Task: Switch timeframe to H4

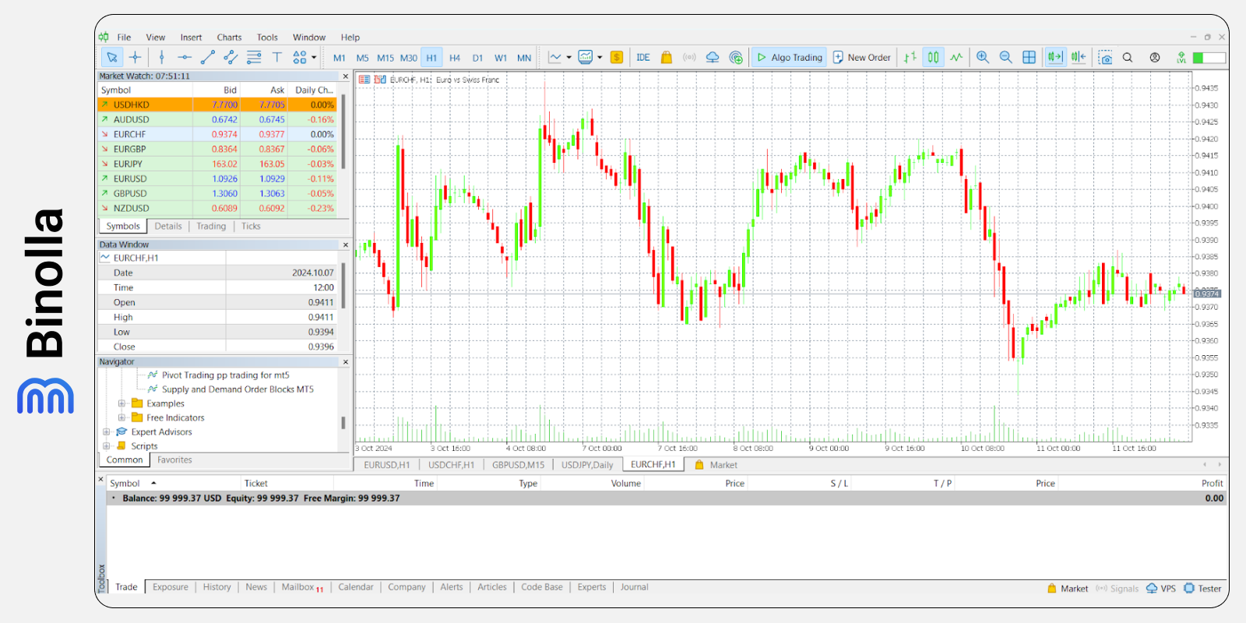Action: [455, 58]
